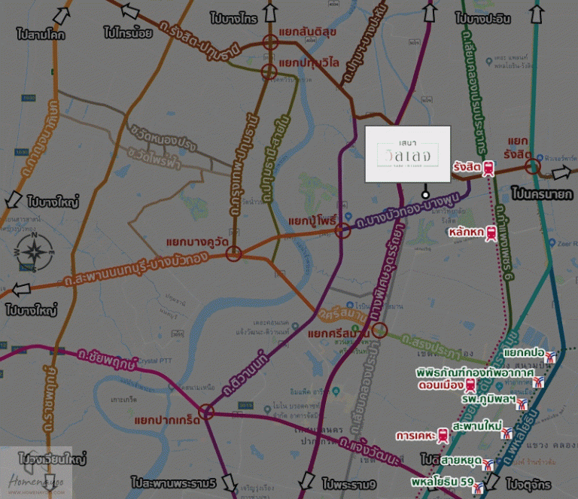
Task: Click the arrow pointing to ไปบางไทร
Action: [x=270, y=13]
